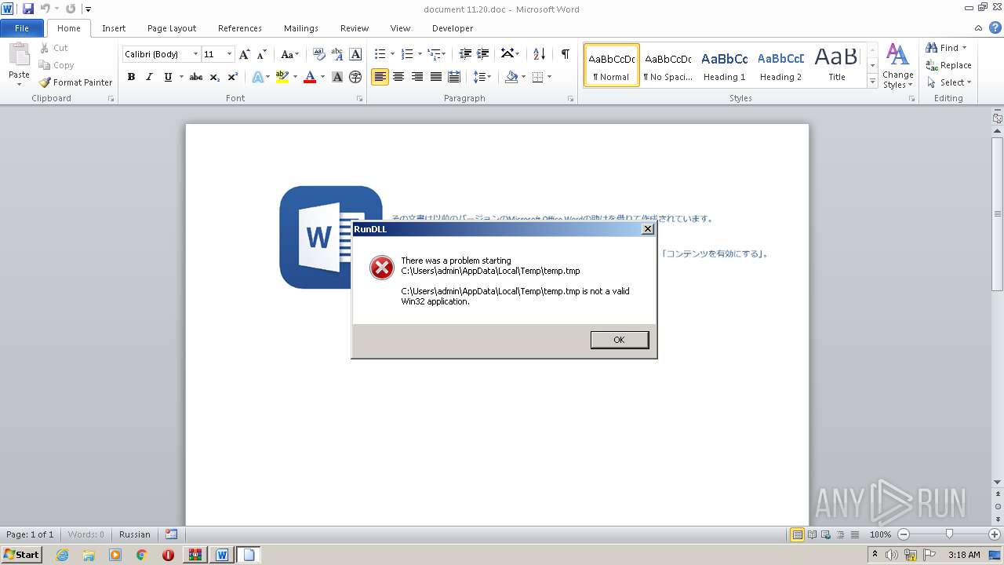Select Print Layout view icon

coord(797,534)
